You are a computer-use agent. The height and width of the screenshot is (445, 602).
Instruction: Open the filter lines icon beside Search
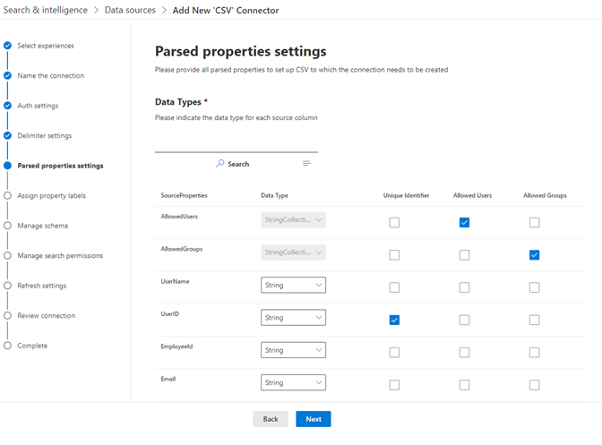click(306, 164)
